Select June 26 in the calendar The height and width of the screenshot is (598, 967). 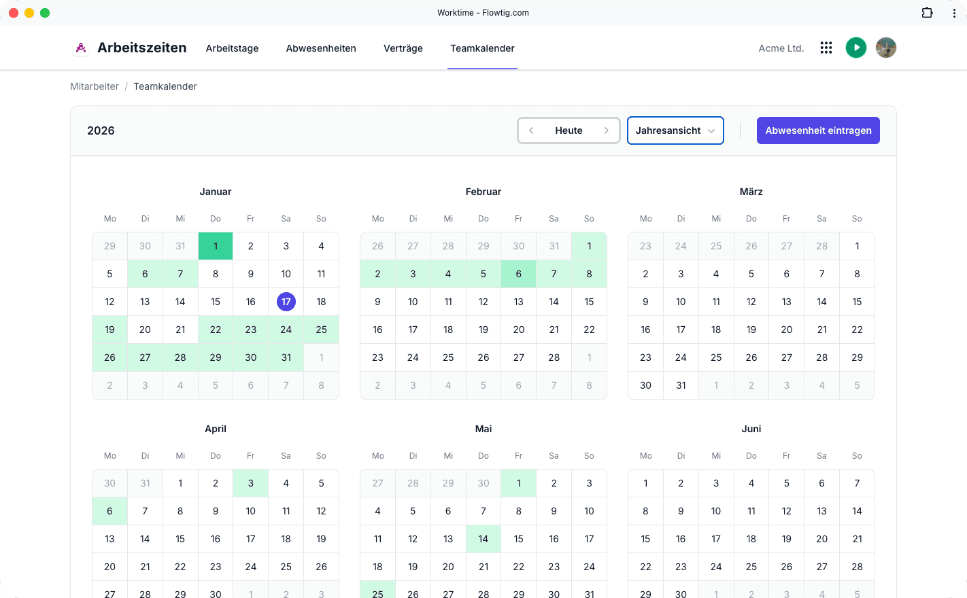pos(787,567)
